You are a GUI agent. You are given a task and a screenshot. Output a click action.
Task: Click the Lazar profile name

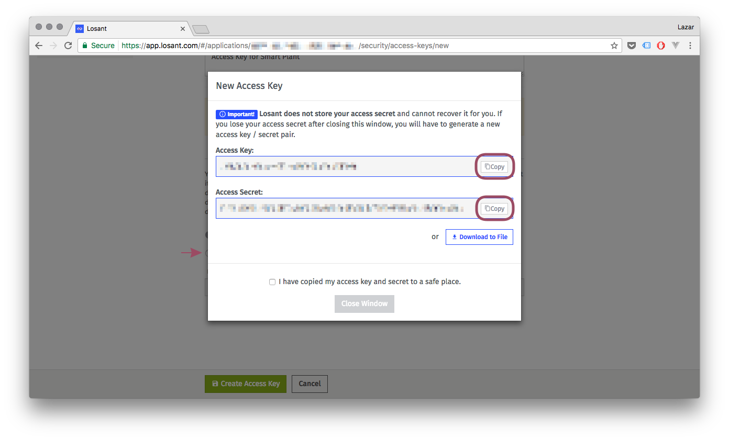pyautogui.click(x=685, y=27)
